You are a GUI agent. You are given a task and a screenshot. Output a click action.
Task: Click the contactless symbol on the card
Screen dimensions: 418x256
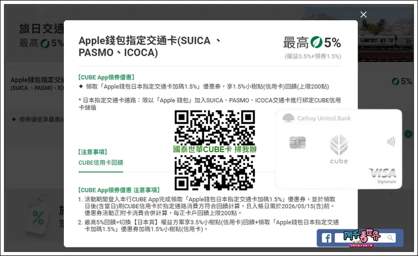(391, 142)
